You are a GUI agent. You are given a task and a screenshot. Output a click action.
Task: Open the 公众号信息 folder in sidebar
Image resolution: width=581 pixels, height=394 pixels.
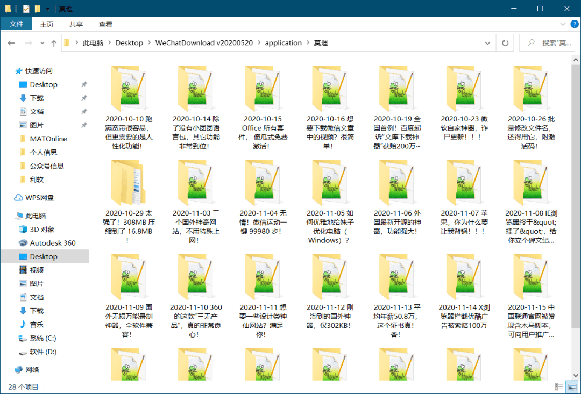click(x=47, y=166)
